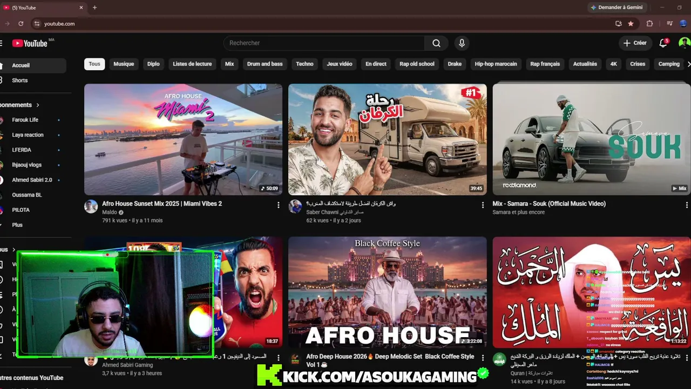
Task: Open options menu for Samara Souk mix
Action: pyautogui.click(x=687, y=205)
